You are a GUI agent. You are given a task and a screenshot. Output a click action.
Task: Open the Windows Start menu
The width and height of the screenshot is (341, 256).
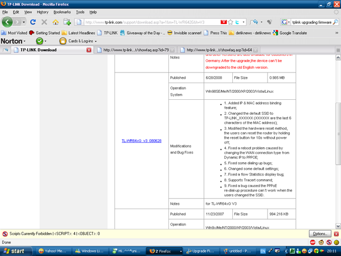point(15,251)
